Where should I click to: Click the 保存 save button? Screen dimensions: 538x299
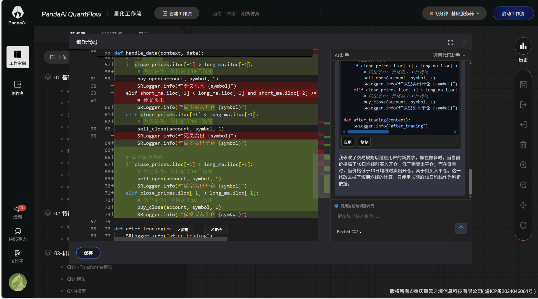88,253
